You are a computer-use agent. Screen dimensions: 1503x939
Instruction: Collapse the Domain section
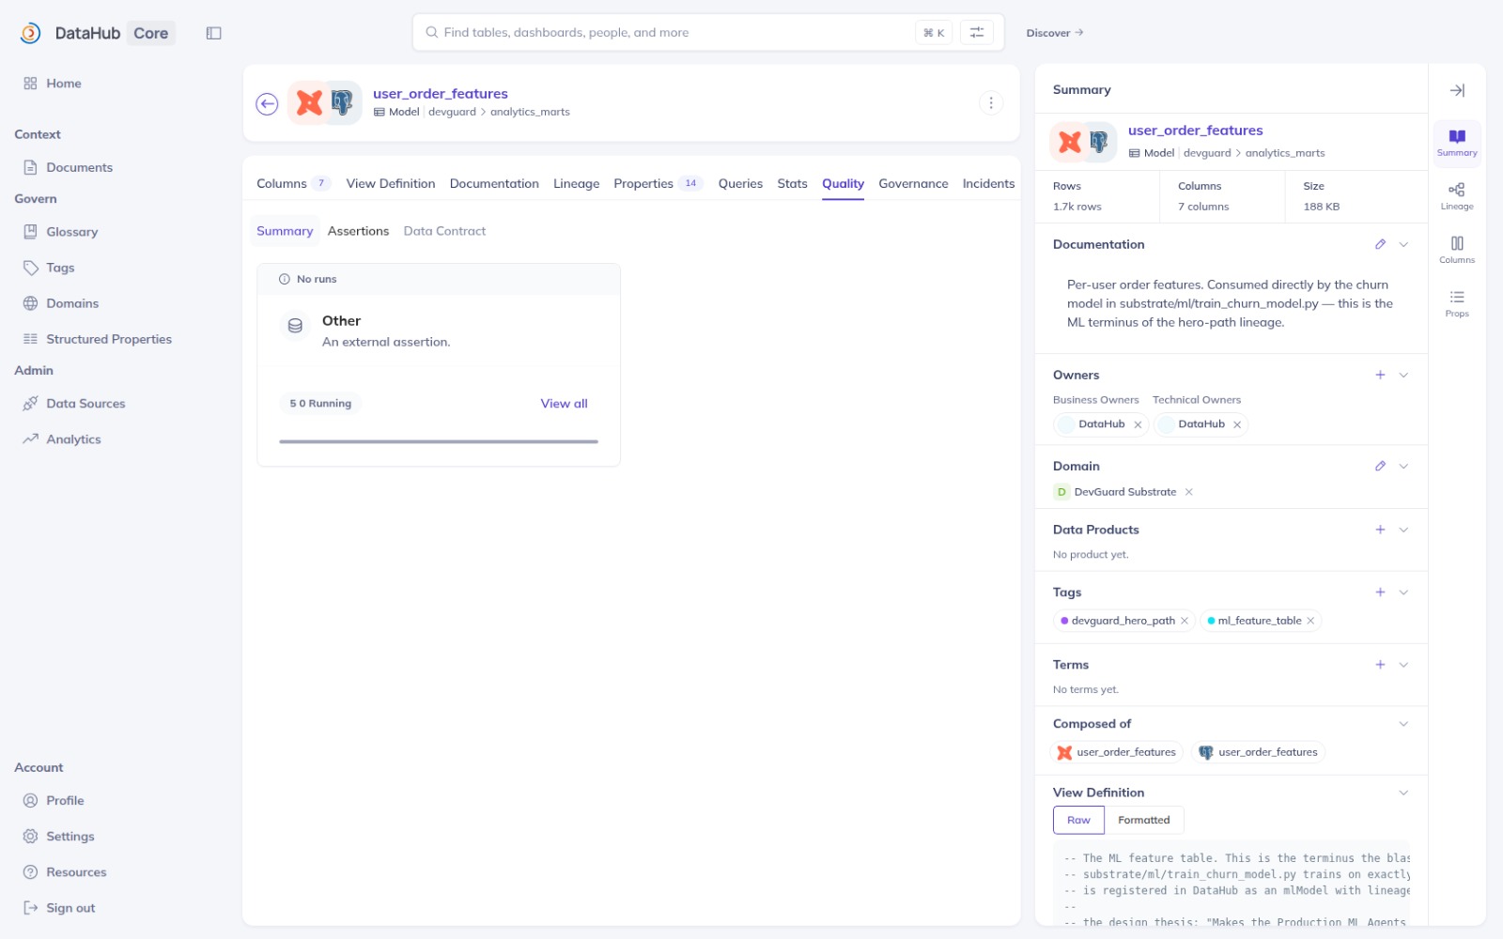[x=1403, y=466]
